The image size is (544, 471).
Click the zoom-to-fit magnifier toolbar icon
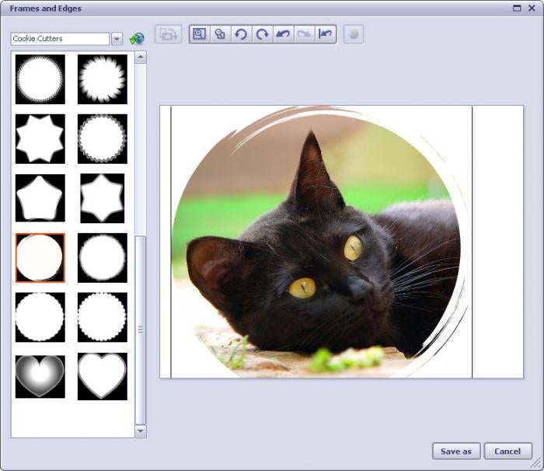[200, 34]
